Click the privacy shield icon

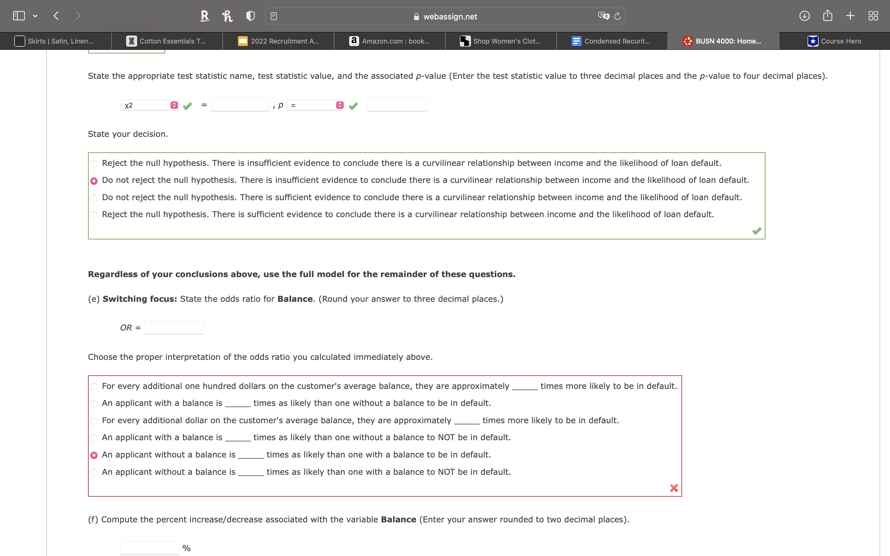click(250, 16)
